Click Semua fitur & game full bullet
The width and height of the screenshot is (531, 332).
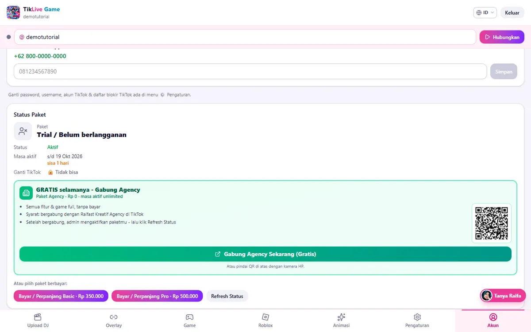click(63, 207)
